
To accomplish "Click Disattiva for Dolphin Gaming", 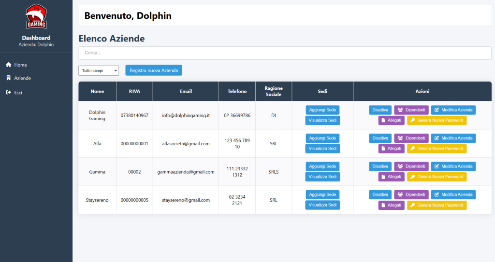I will click(x=380, y=110).
